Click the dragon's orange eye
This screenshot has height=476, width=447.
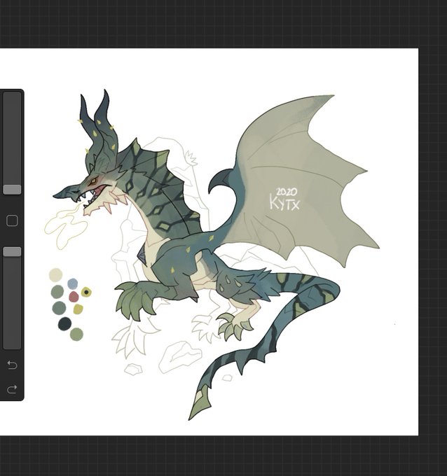coord(93,181)
